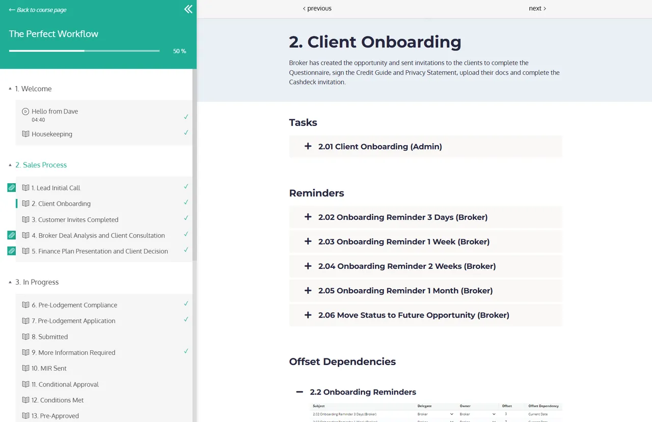Click the play icon beside Hello from Dave
This screenshot has width=652, height=422.
click(25, 111)
